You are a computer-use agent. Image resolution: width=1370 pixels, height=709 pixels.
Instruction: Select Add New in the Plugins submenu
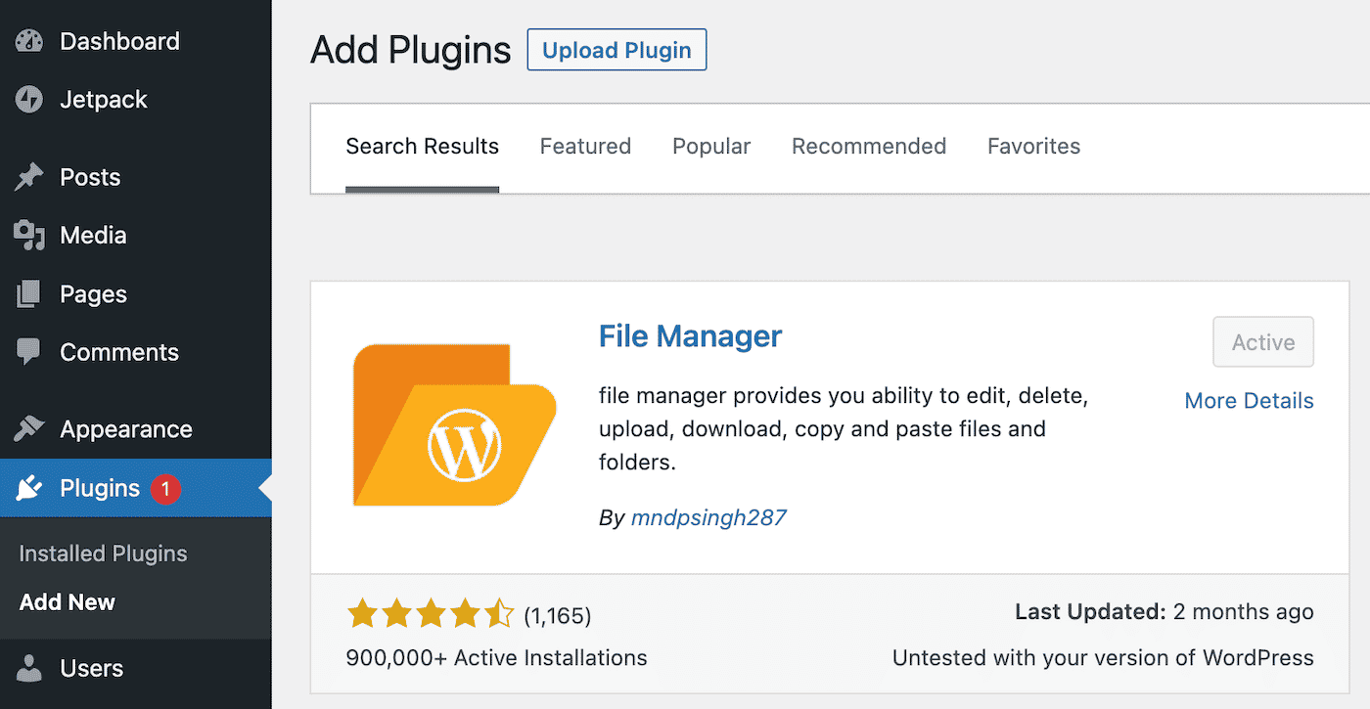pyautogui.click(x=67, y=601)
